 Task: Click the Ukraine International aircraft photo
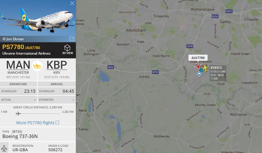coord(38,18)
